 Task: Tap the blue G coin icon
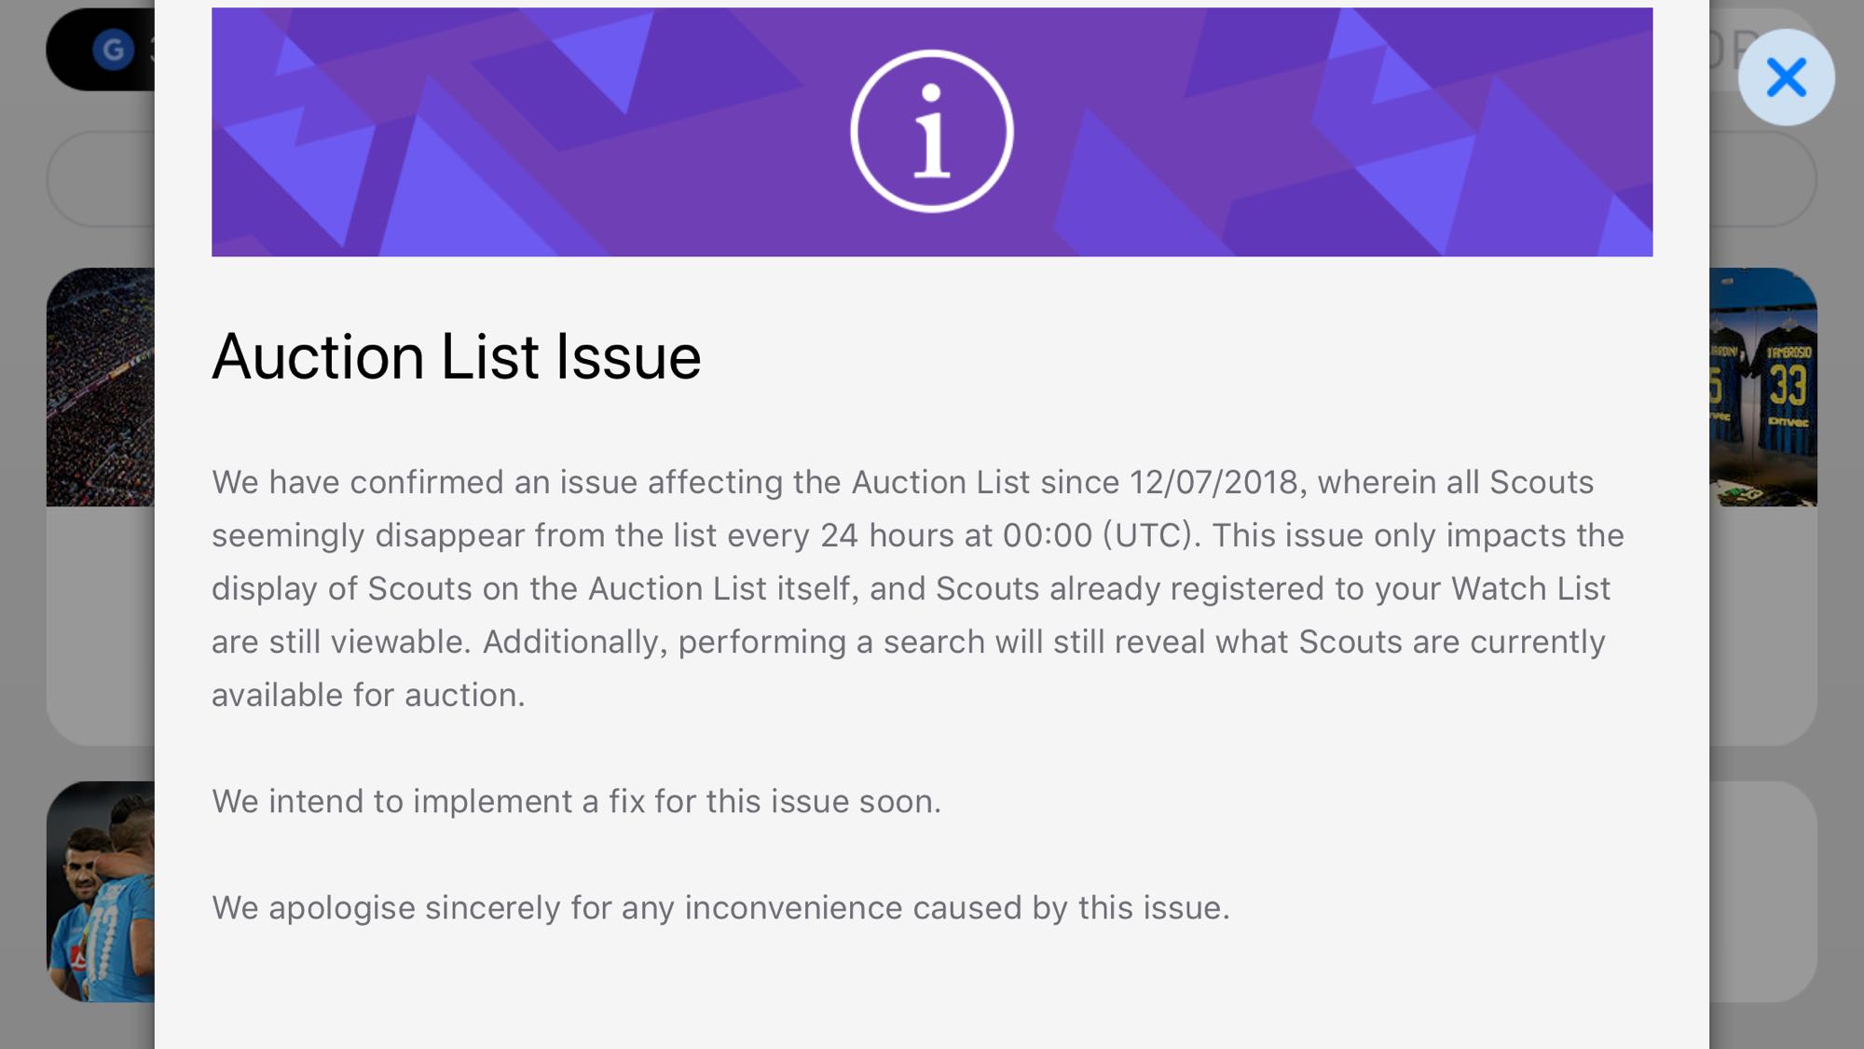pyautogui.click(x=114, y=49)
